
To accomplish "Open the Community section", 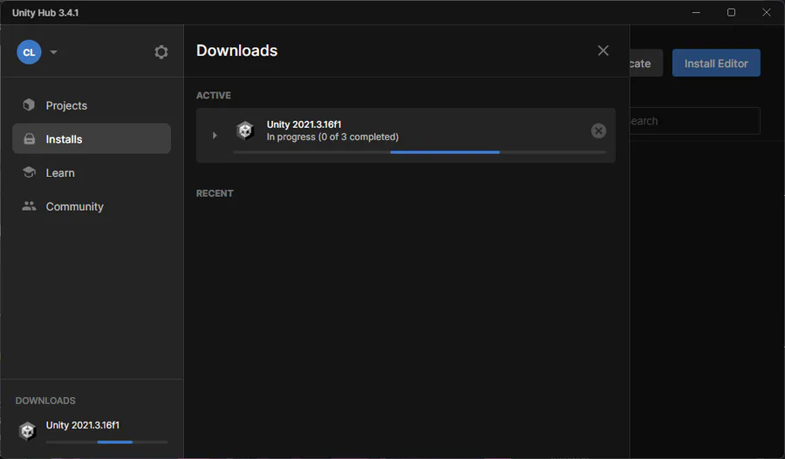I will point(92,206).
